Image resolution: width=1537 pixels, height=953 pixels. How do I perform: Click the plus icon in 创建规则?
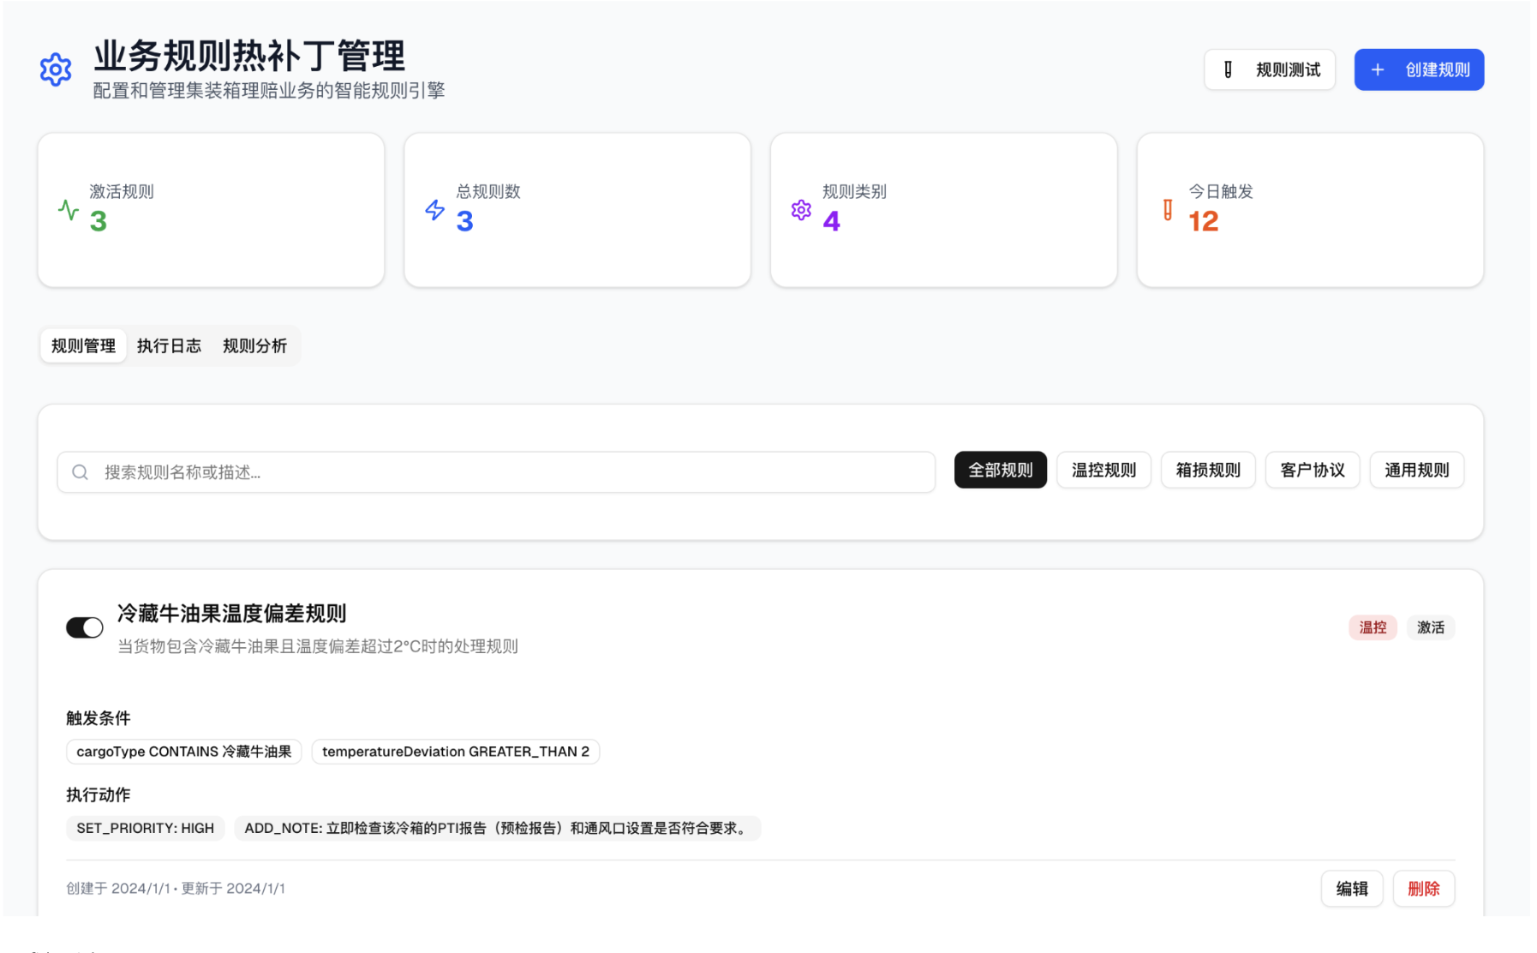[x=1377, y=70]
